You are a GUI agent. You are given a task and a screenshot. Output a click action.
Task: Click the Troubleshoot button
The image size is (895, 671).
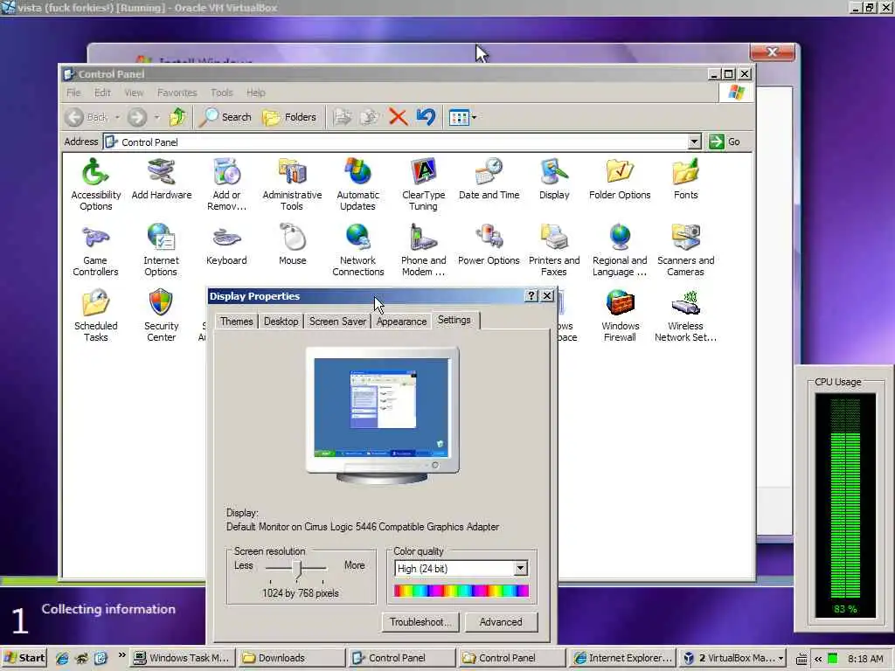[x=420, y=622]
